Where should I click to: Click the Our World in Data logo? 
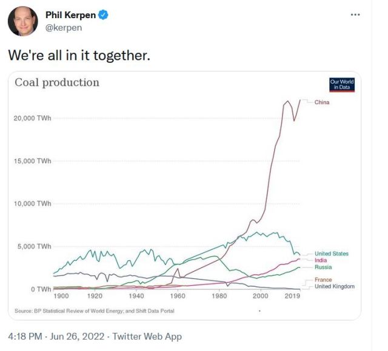click(341, 85)
